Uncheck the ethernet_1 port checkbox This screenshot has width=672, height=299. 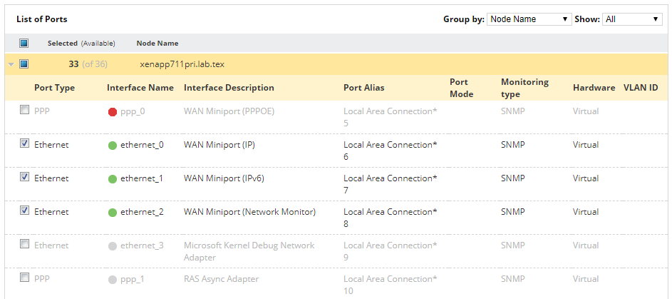pyautogui.click(x=25, y=177)
